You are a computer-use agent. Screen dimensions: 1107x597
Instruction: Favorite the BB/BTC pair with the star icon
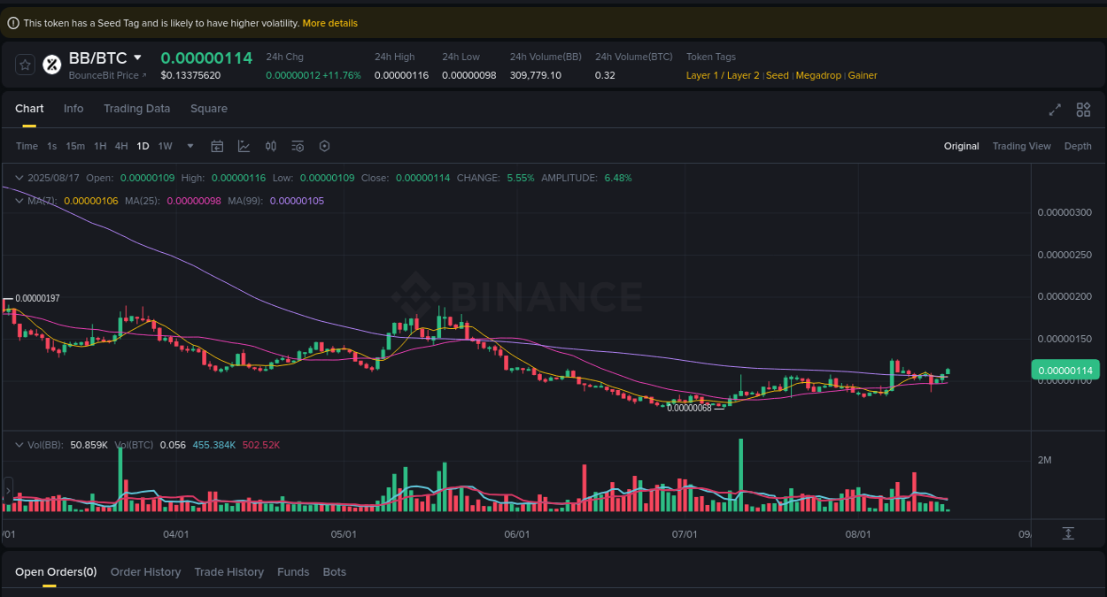pos(25,64)
